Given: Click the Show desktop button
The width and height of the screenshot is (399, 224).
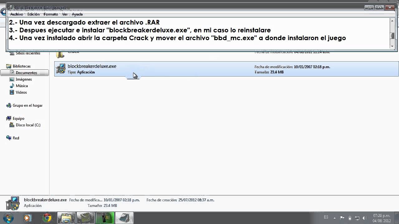Looking at the screenshot, I should [x=397, y=218].
